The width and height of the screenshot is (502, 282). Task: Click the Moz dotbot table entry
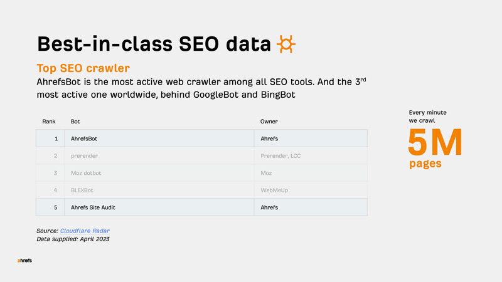pyautogui.click(x=86, y=173)
